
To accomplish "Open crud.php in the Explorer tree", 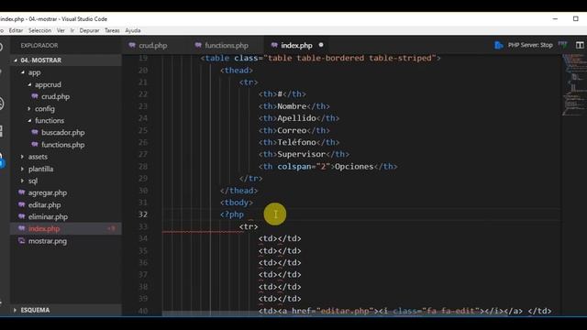I will coord(55,96).
